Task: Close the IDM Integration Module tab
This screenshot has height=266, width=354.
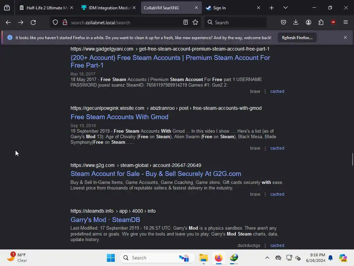Action: pyautogui.click(x=134, y=8)
